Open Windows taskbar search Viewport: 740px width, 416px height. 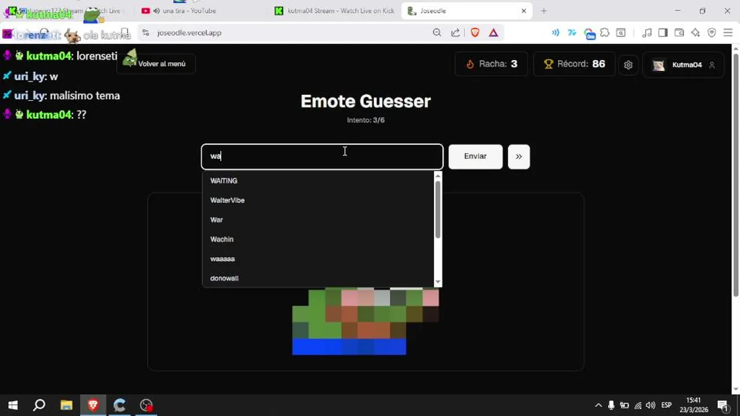pos(39,405)
